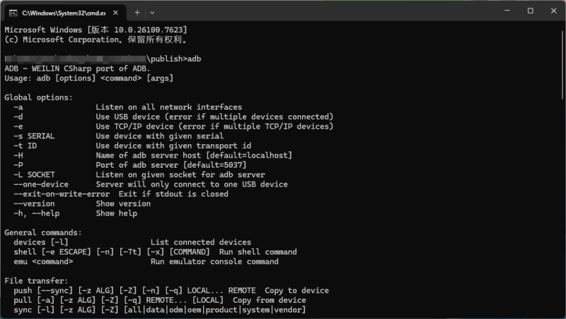Click the "-s SERIAL" option text
This screenshot has width=566, height=319.
tap(34, 136)
